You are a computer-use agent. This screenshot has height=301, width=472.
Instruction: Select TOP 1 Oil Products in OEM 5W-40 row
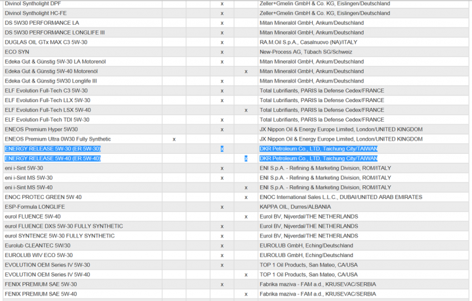coord(309,275)
